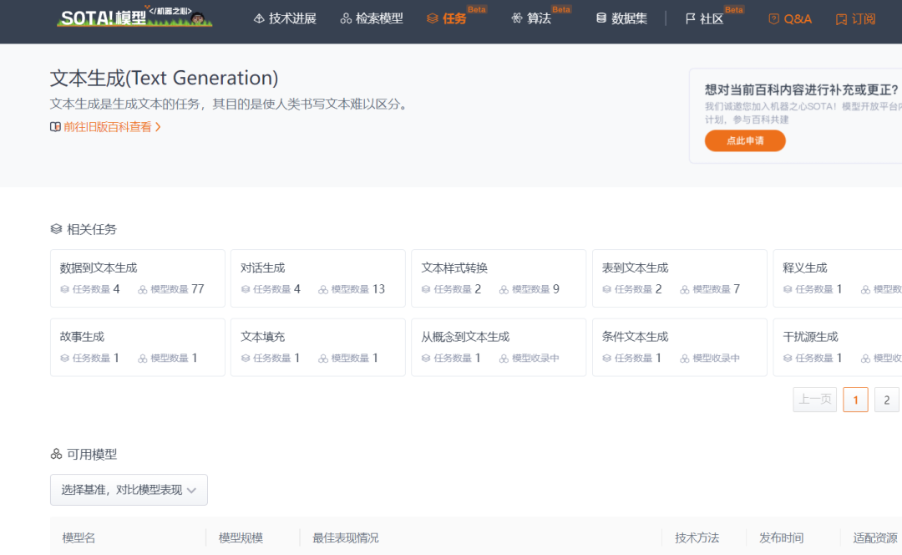This screenshot has height=555, width=902.
Task: Go to page 2 of related tasks
Action: pos(886,400)
